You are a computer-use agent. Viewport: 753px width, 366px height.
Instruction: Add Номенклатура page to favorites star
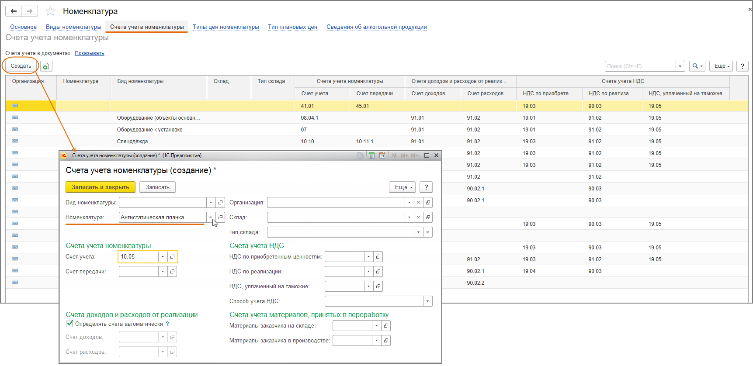51,11
